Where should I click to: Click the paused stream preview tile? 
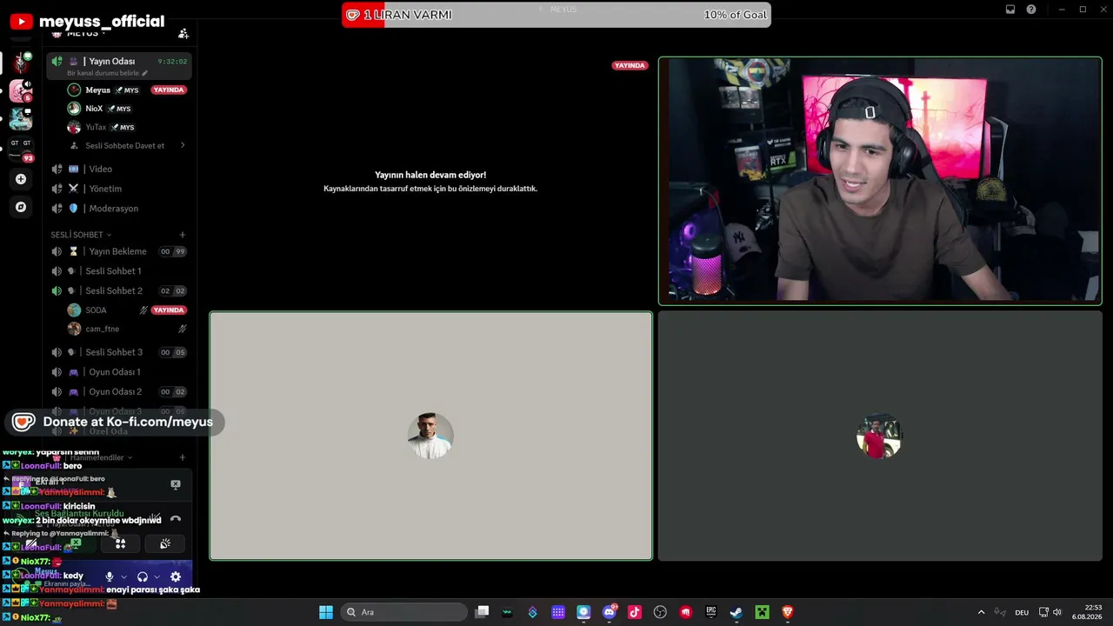(x=430, y=181)
